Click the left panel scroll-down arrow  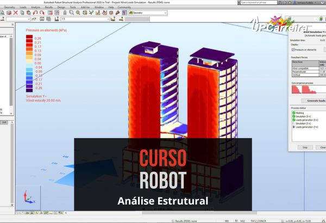(x=11, y=114)
